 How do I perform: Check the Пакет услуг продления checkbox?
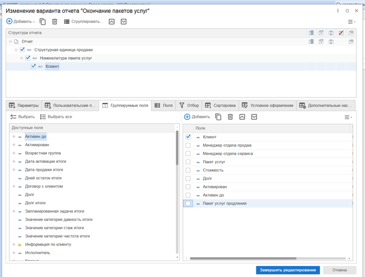[x=188, y=203]
